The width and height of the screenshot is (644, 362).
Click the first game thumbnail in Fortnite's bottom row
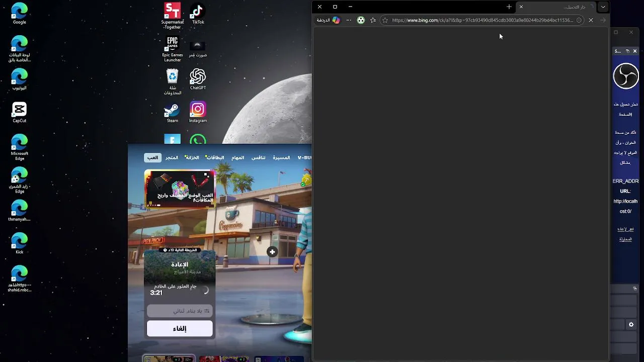coord(169,358)
